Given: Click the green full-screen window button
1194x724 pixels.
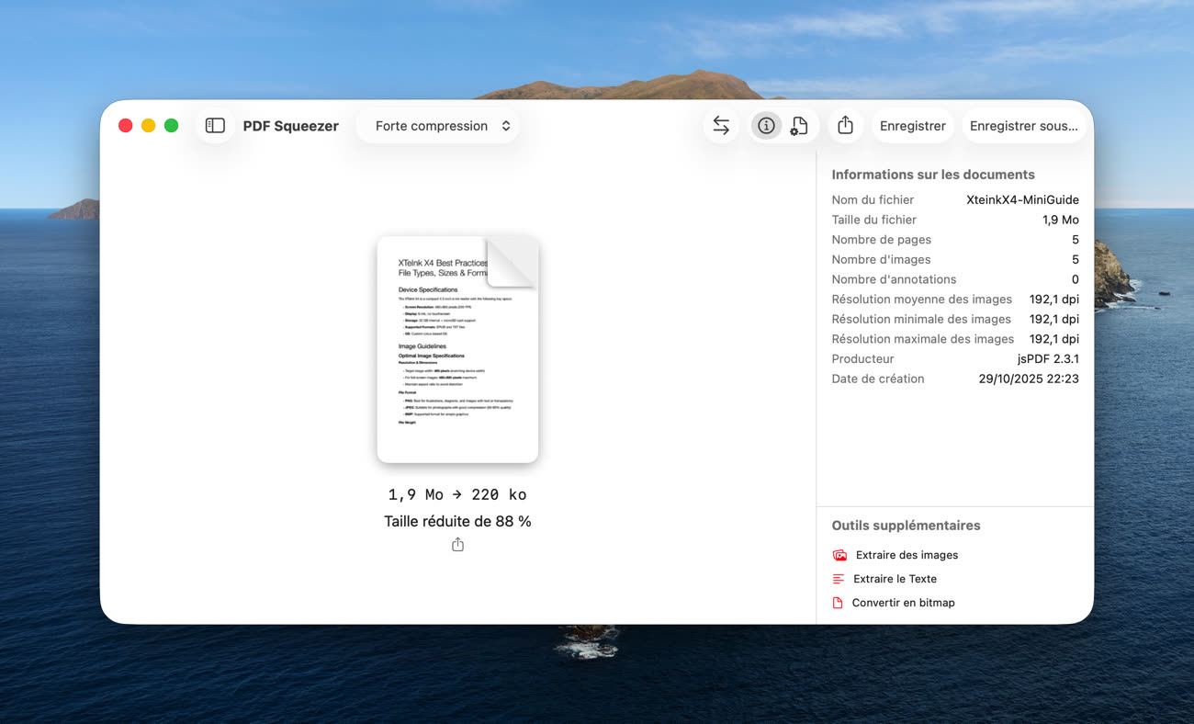Looking at the screenshot, I should pyautogui.click(x=171, y=126).
